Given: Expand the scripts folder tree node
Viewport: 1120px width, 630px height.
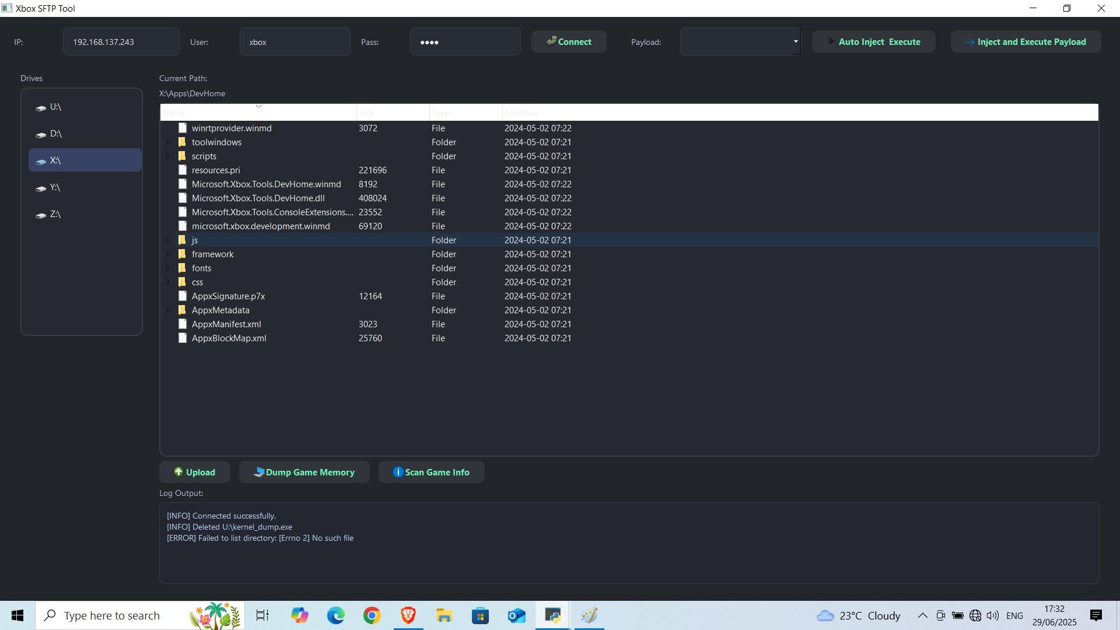Looking at the screenshot, I should (x=167, y=156).
